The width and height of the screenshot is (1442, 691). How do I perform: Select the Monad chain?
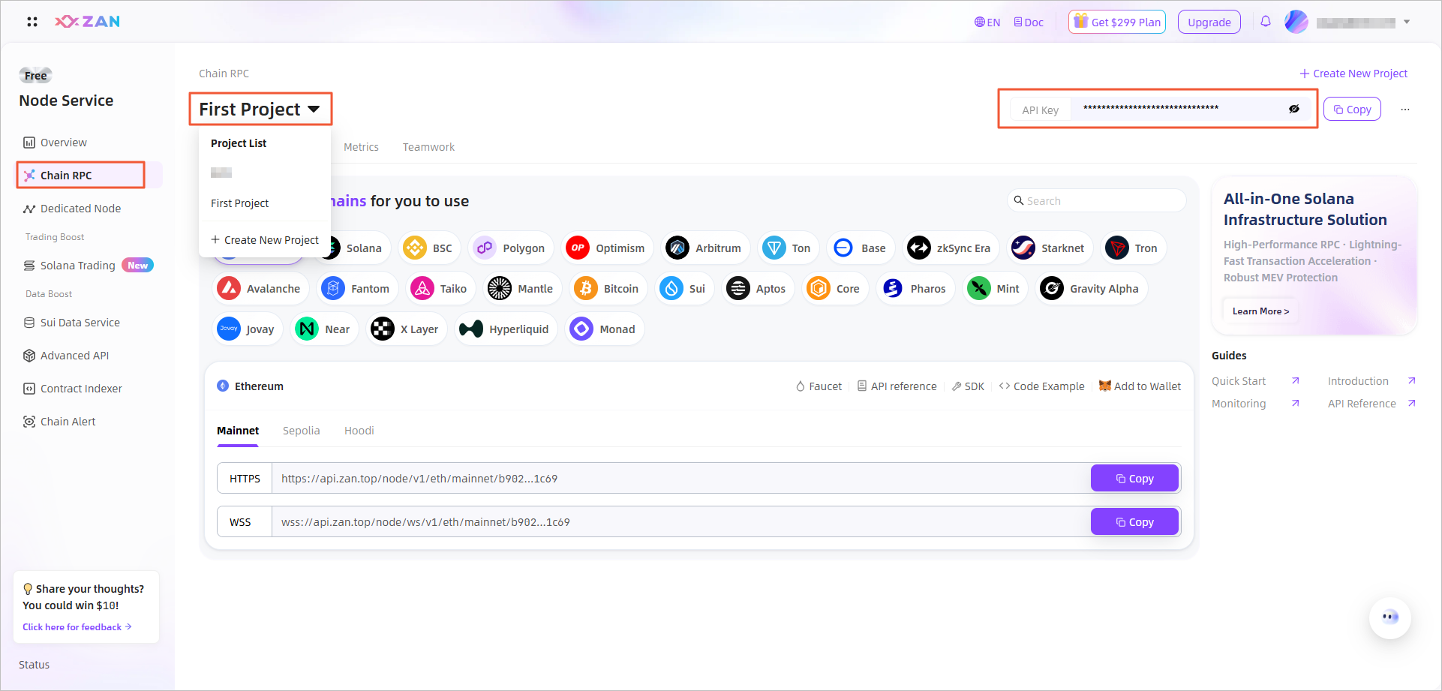604,329
